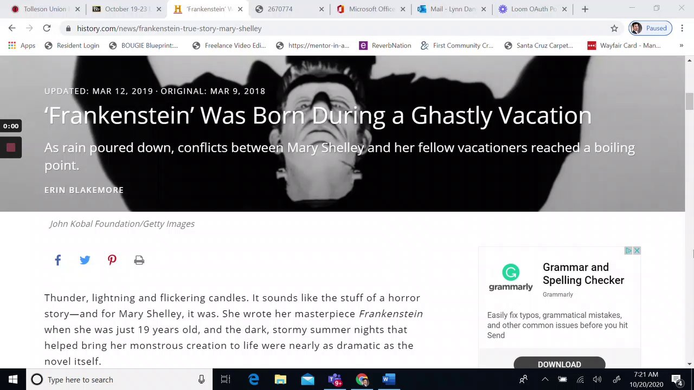The height and width of the screenshot is (390, 694).
Task: Reload the page
Action: [47, 28]
